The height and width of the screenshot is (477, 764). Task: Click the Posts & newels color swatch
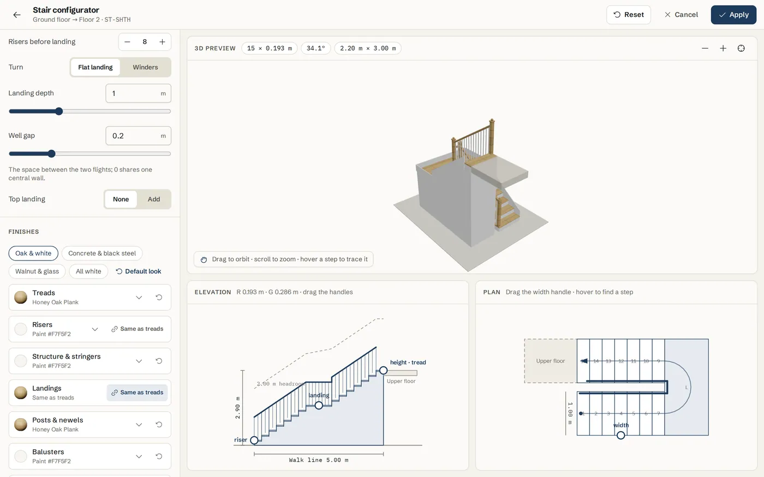pyautogui.click(x=21, y=425)
